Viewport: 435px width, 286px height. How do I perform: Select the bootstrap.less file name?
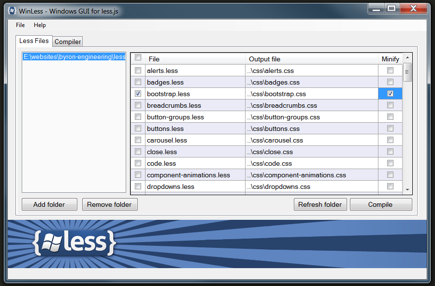[168, 94]
